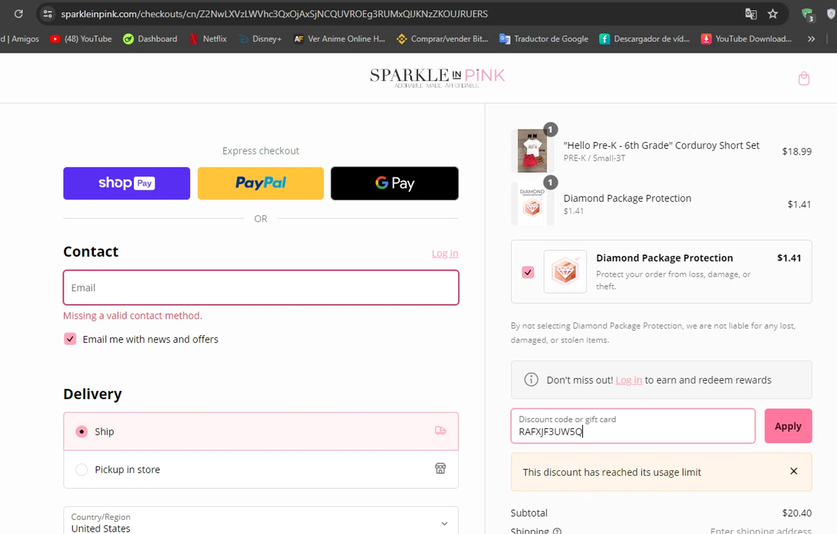Click the Google Translate icon in address bar
Screen dimensions: 837x534
coord(751,14)
